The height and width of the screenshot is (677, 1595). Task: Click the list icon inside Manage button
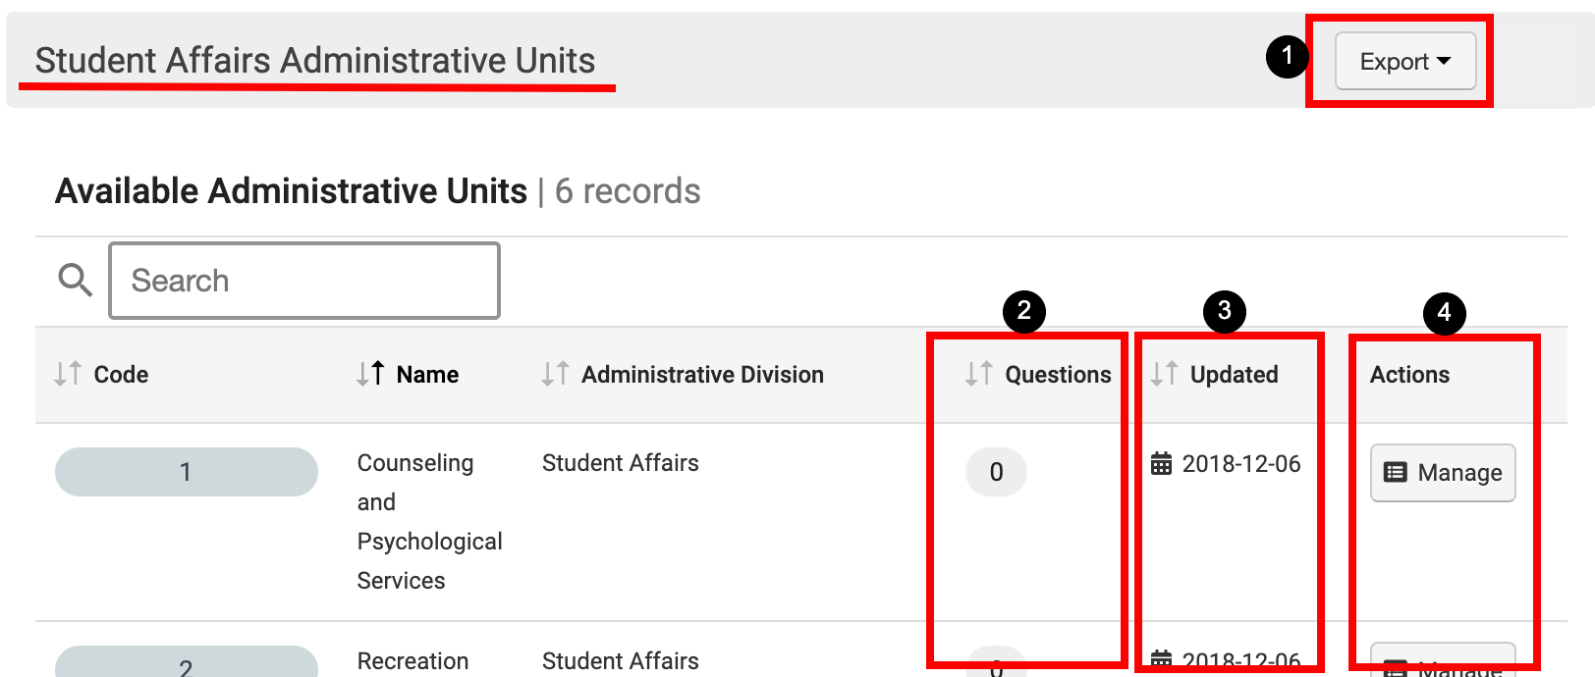(1395, 473)
